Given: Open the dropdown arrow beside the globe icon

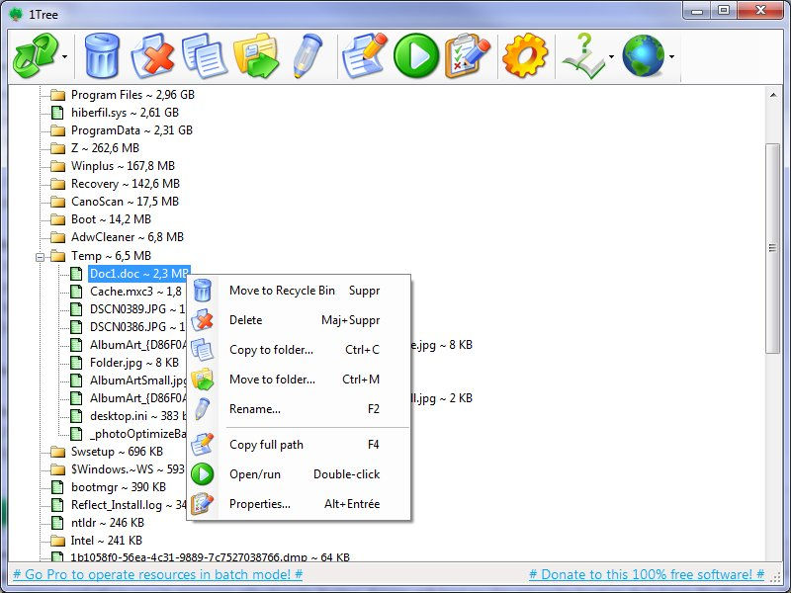Looking at the screenshot, I should click(671, 56).
